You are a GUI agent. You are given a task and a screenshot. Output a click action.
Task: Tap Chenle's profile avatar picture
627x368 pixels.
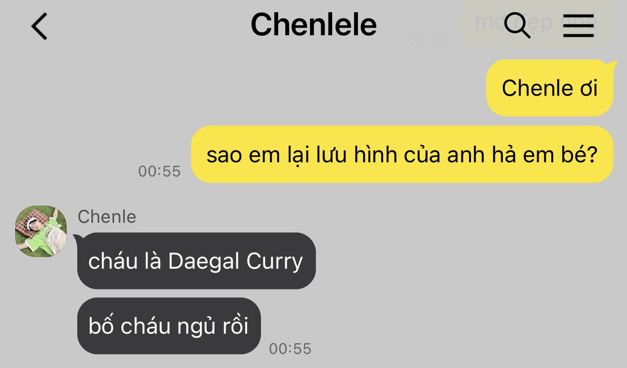[x=41, y=231]
